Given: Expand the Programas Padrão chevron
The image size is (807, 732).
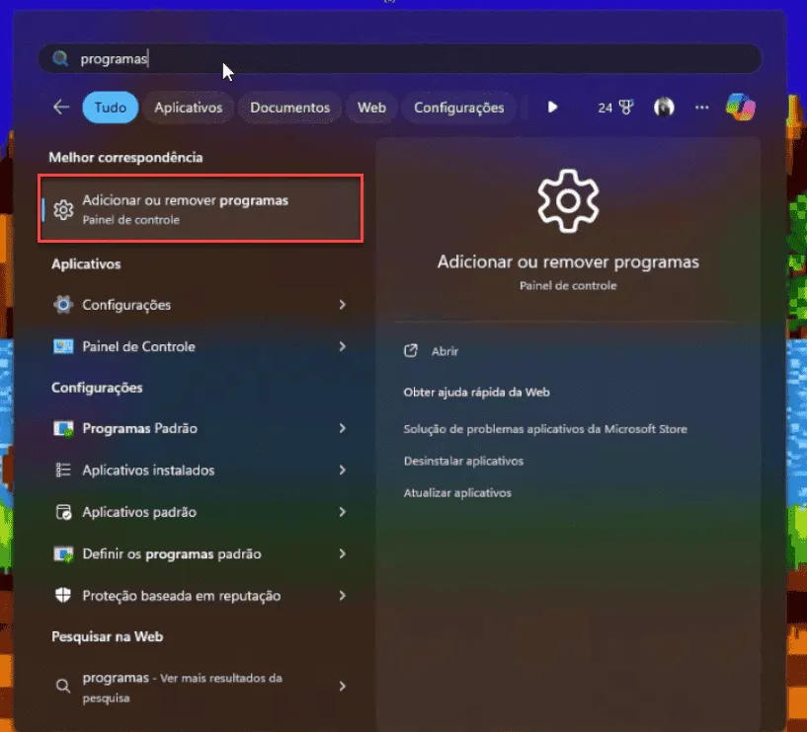Looking at the screenshot, I should pos(342,428).
